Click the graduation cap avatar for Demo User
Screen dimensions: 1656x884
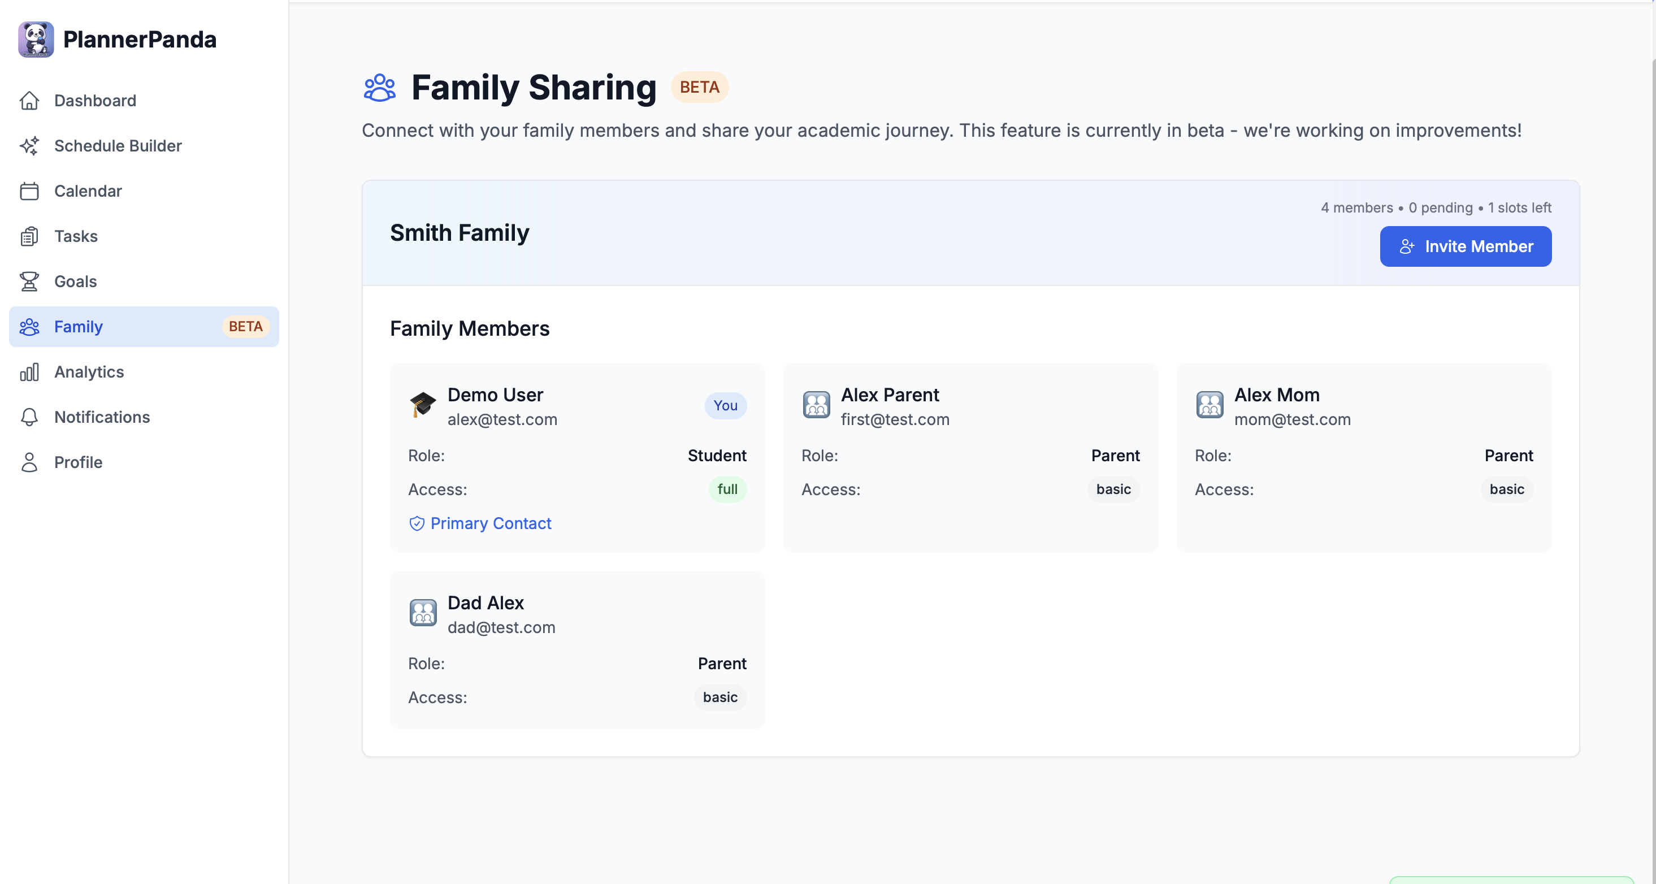[423, 405]
